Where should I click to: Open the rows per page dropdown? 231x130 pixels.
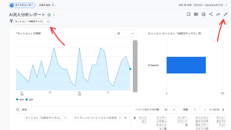pyautogui.click(x=170, y=110)
